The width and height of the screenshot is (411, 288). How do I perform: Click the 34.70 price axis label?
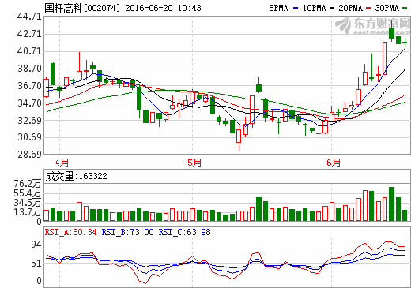[29, 103]
